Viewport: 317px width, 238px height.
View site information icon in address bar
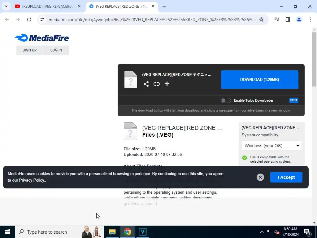[42, 20]
